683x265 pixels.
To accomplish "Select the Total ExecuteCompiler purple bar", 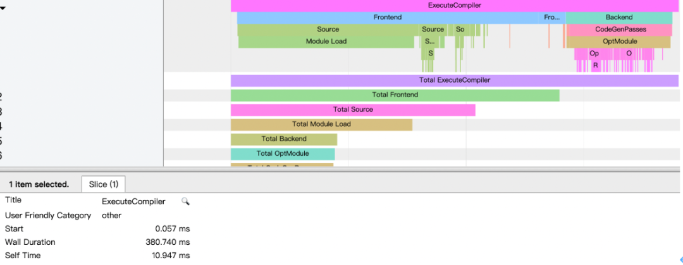I will (x=455, y=80).
